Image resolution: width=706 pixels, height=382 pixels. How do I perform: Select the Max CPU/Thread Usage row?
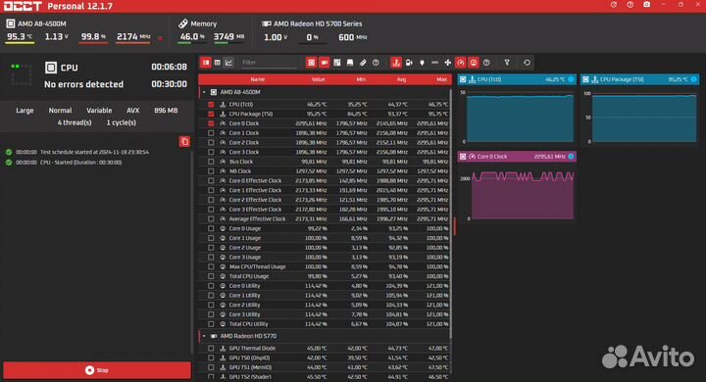(325, 266)
